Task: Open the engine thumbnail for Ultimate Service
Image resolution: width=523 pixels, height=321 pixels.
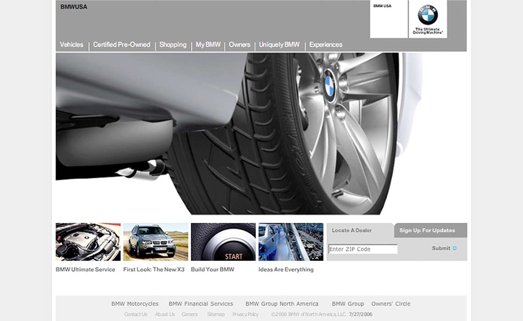Action: (88, 242)
